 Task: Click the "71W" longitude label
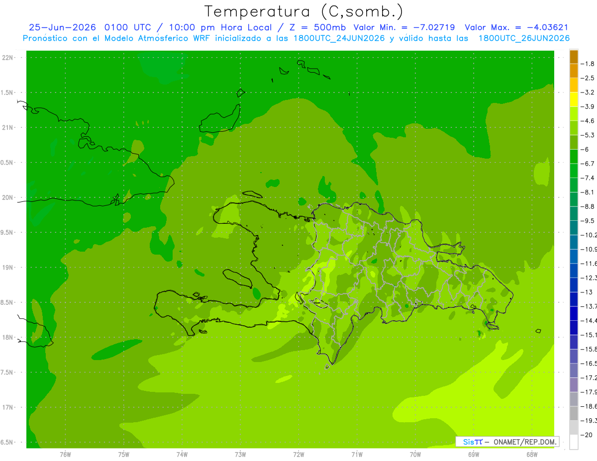[x=357, y=454]
